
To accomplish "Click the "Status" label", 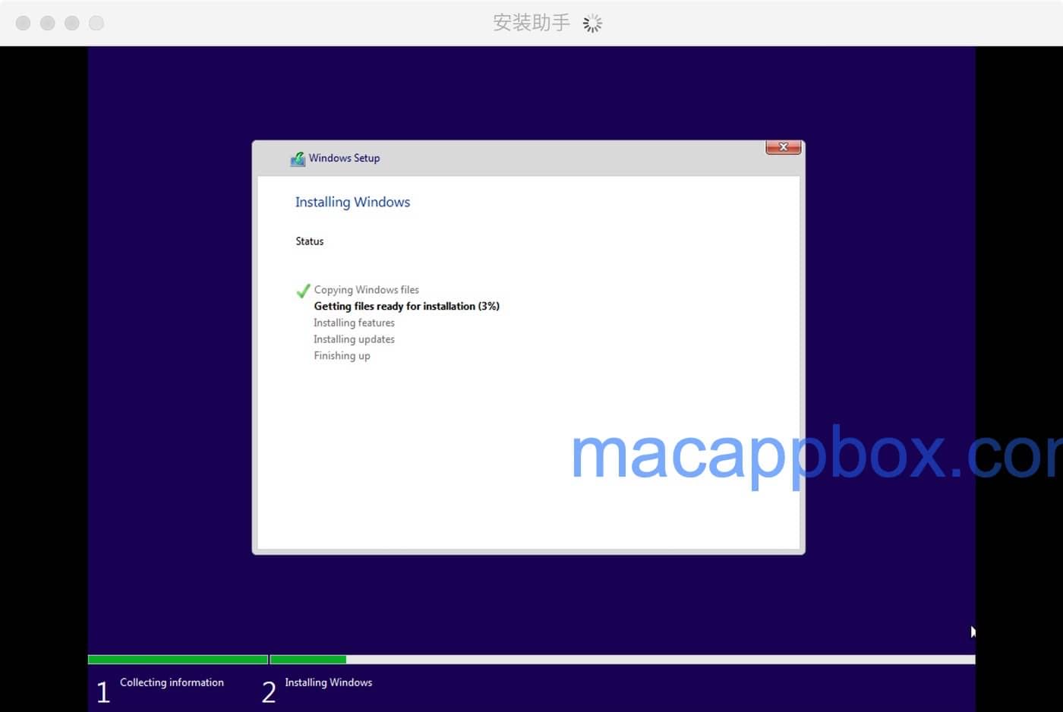I will 310,241.
